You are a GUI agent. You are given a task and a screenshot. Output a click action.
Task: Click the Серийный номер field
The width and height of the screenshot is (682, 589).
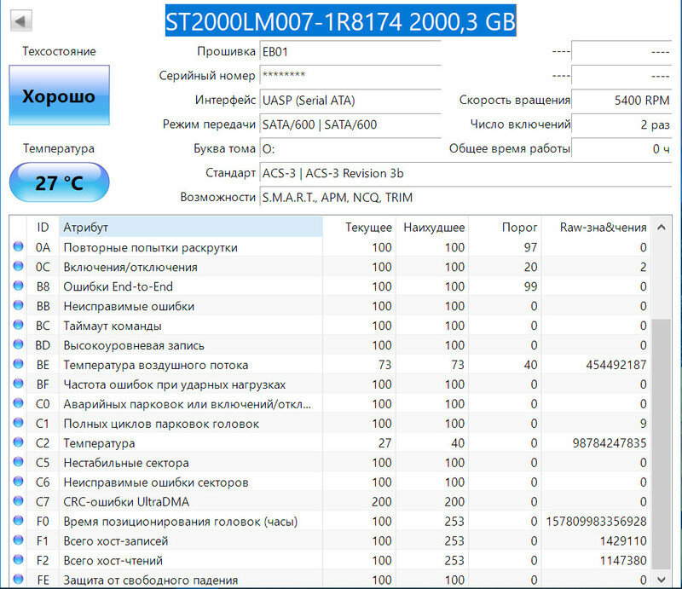pyautogui.click(x=350, y=76)
